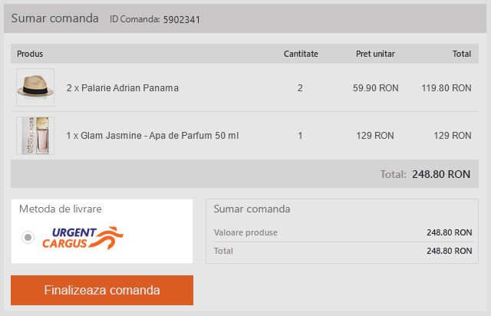The width and height of the screenshot is (491, 316).
Task: Click the Glam Jasmine perfume thumbnail
Action: (35, 136)
